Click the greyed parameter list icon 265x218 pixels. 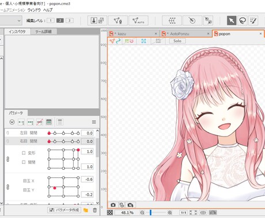(60, 122)
